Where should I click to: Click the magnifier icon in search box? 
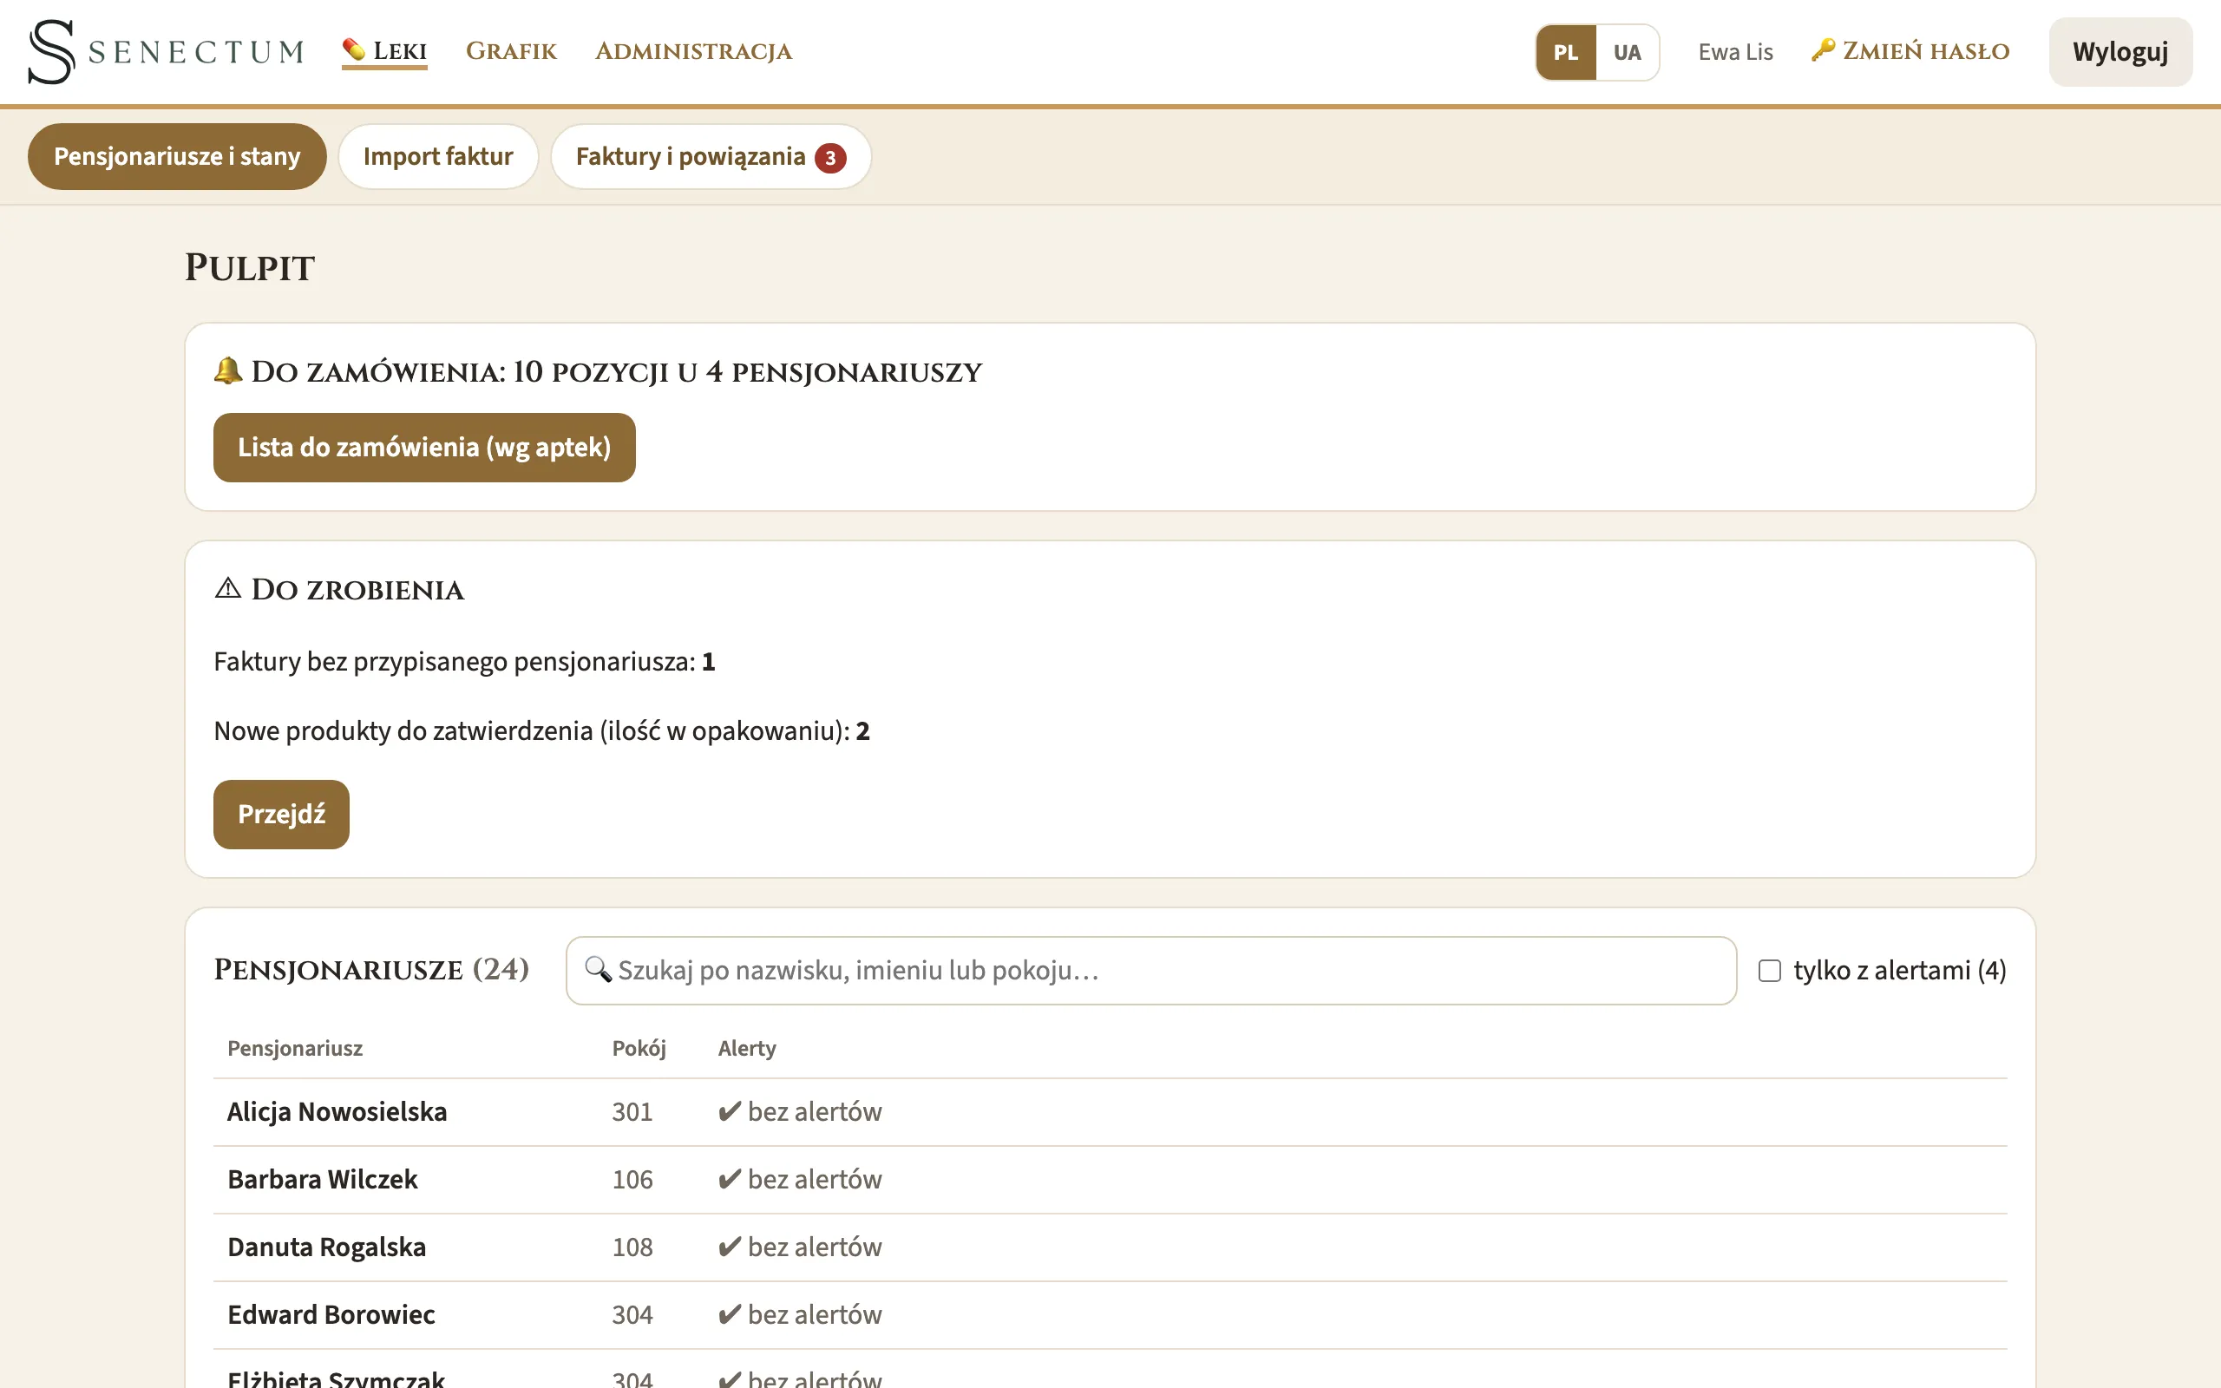click(599, 969)
